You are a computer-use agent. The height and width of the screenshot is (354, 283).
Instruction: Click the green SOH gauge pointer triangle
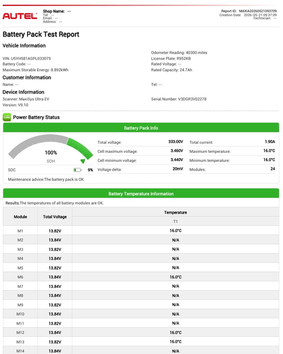[82, 161]
